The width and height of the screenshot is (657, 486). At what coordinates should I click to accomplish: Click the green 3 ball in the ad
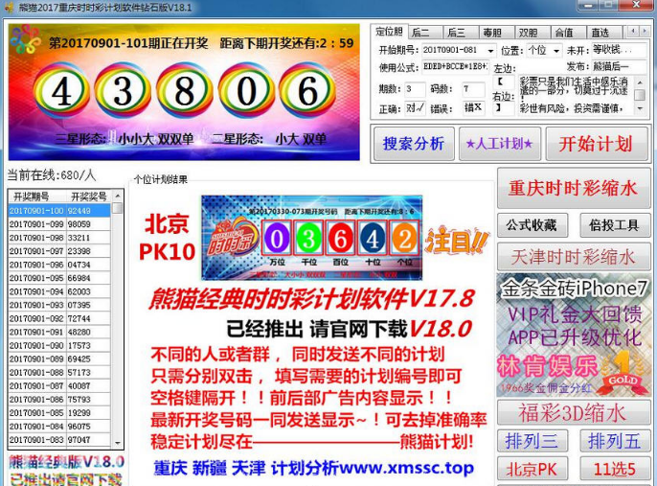pyautogui.click(x=308, y=238)
